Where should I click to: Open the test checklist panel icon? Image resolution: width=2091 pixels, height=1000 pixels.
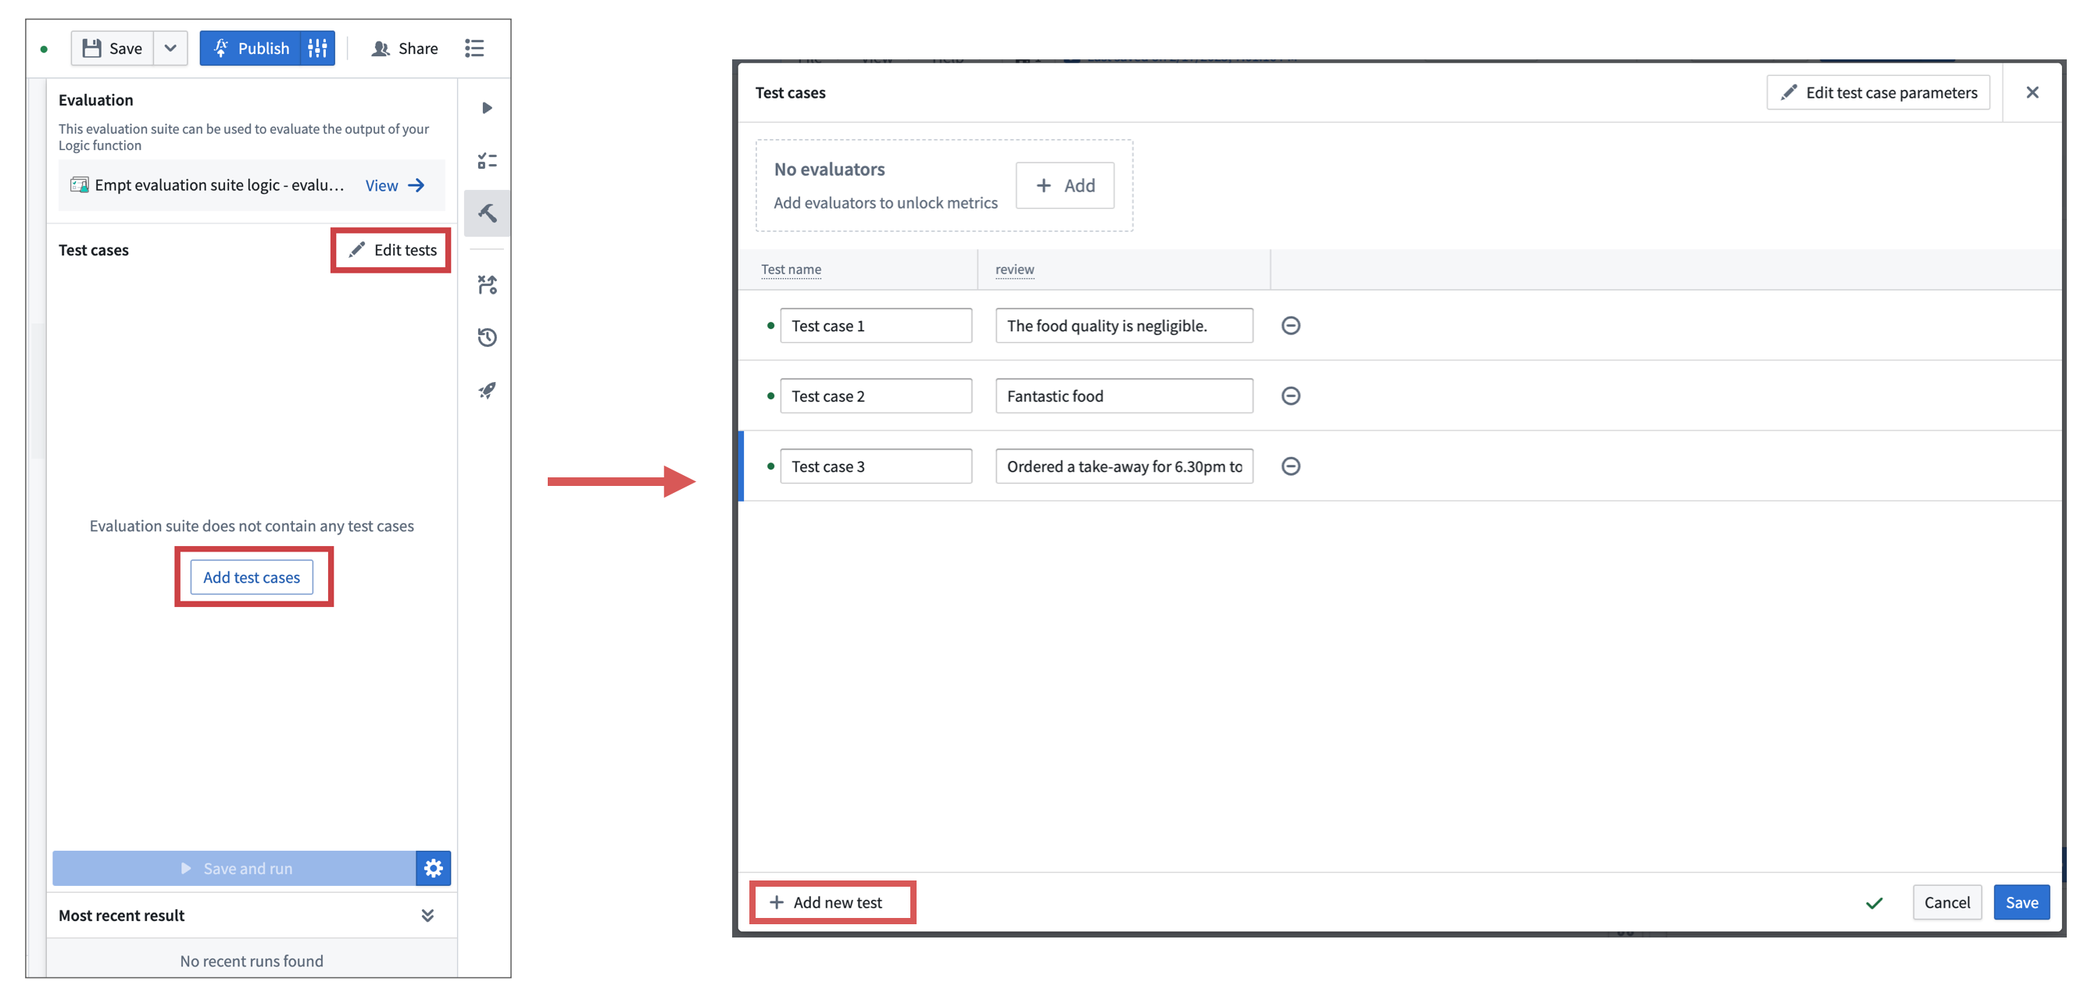click(x=487, y=161)
